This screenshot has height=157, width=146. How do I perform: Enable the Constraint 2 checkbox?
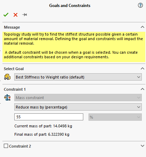[x=6, y=146]
